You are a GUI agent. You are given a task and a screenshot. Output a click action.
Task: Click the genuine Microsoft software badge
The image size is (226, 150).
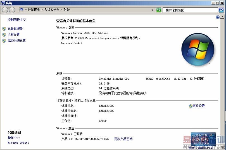pyautogui.click(x=203, y=139)
